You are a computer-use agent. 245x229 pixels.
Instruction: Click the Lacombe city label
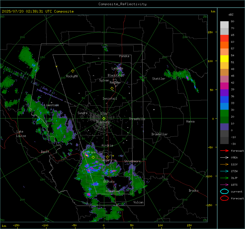[117, 68]
